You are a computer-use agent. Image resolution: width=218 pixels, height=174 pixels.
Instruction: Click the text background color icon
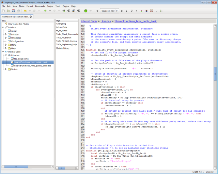(x=146, y=11)
